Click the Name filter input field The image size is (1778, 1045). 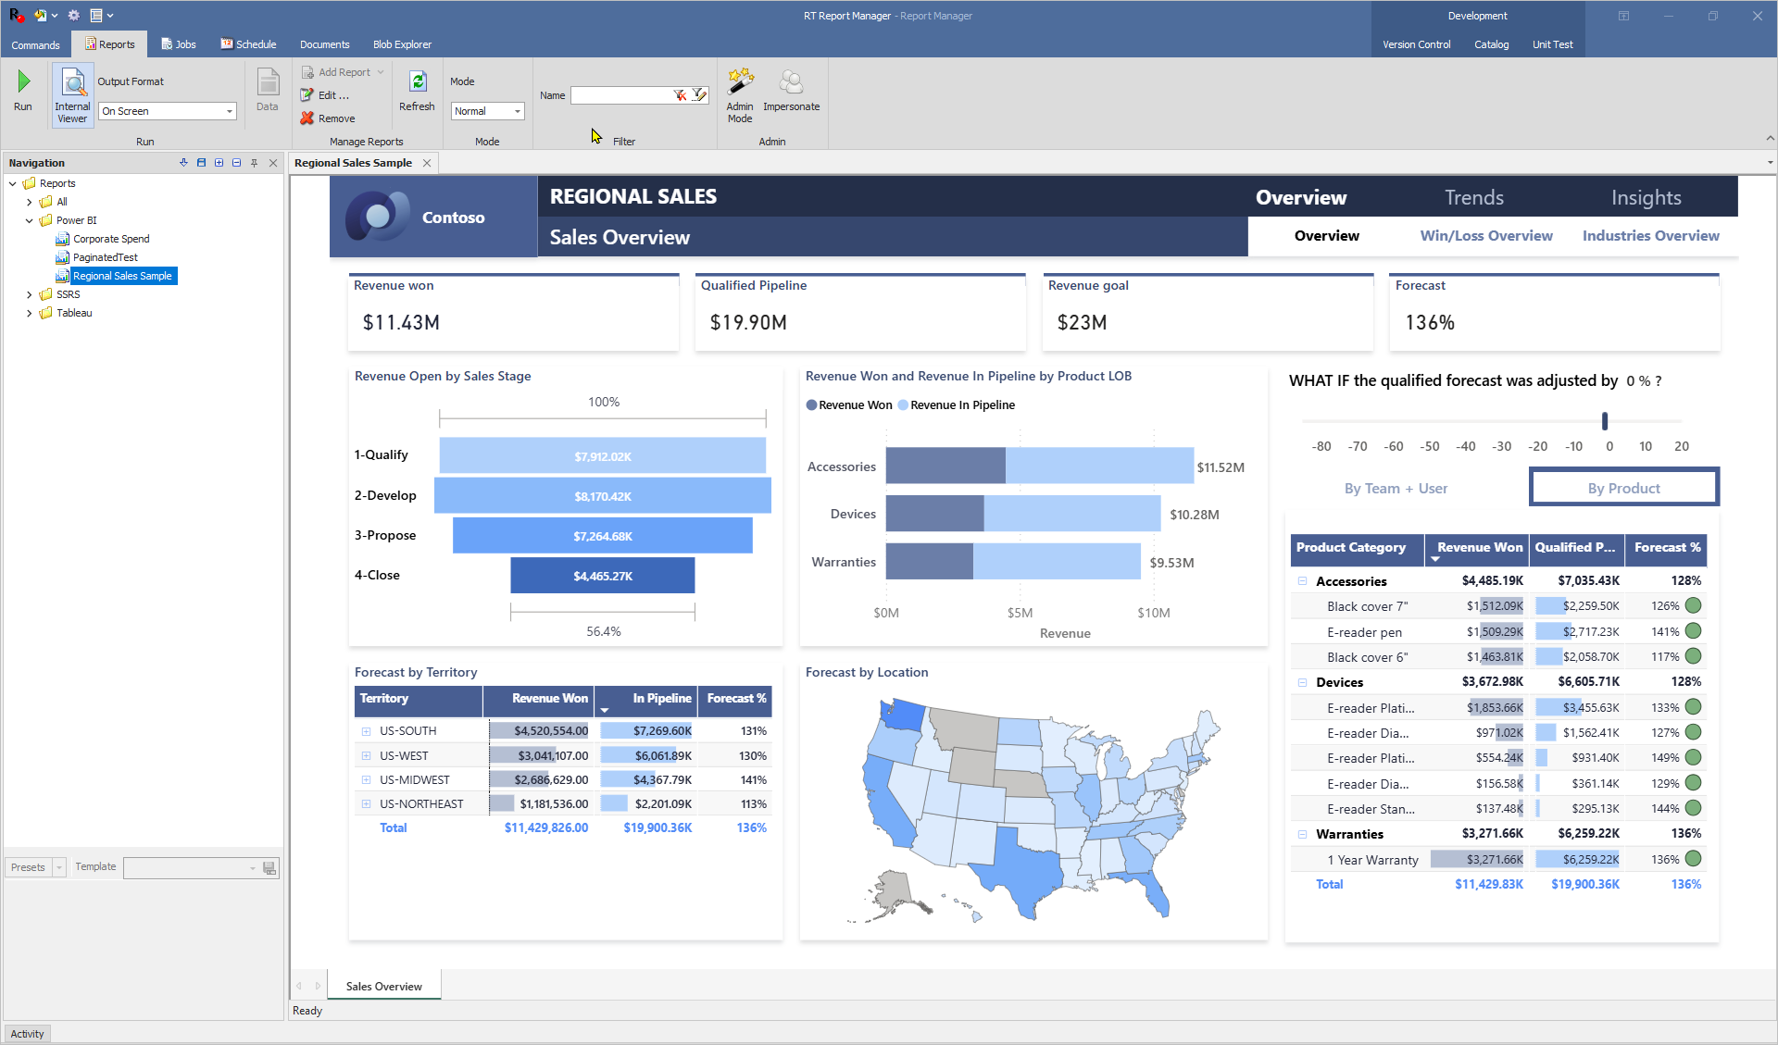[620, 95]
